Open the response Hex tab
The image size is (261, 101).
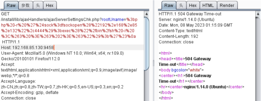coord(193,5)
